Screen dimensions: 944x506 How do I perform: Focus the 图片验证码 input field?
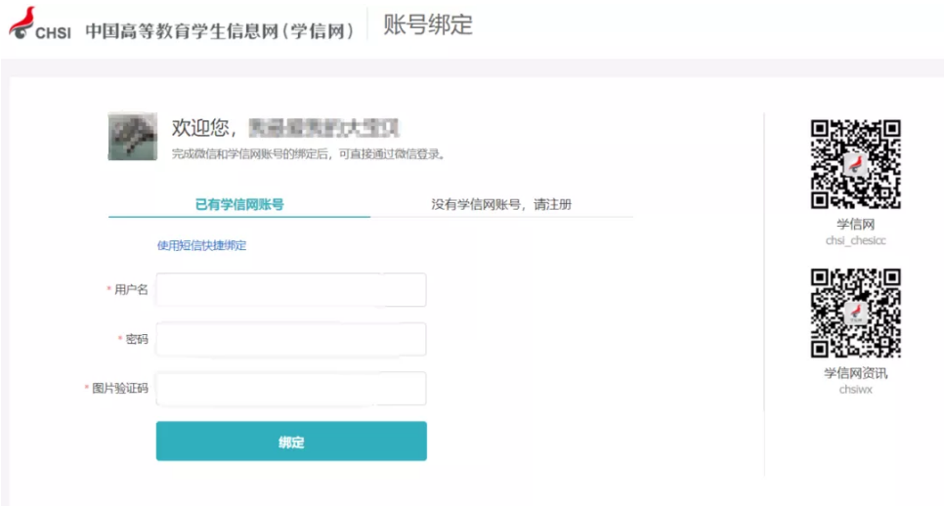coord(291,388)
